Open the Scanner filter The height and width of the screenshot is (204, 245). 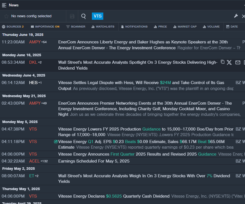tap(76, 26)
